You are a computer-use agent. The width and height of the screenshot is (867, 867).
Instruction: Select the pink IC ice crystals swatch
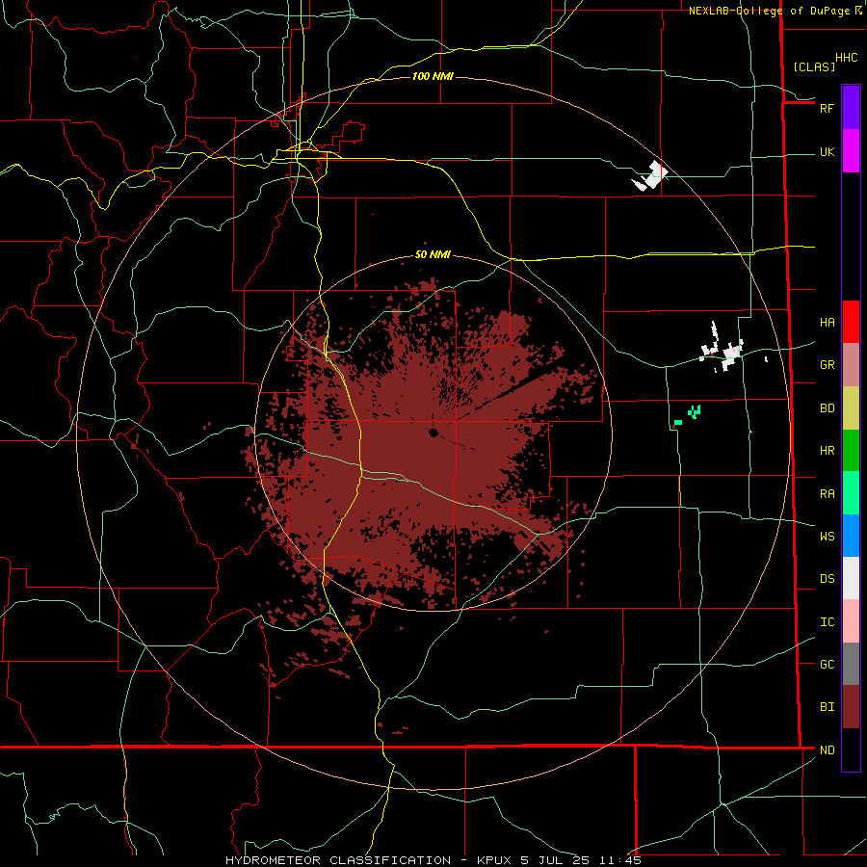851,621
